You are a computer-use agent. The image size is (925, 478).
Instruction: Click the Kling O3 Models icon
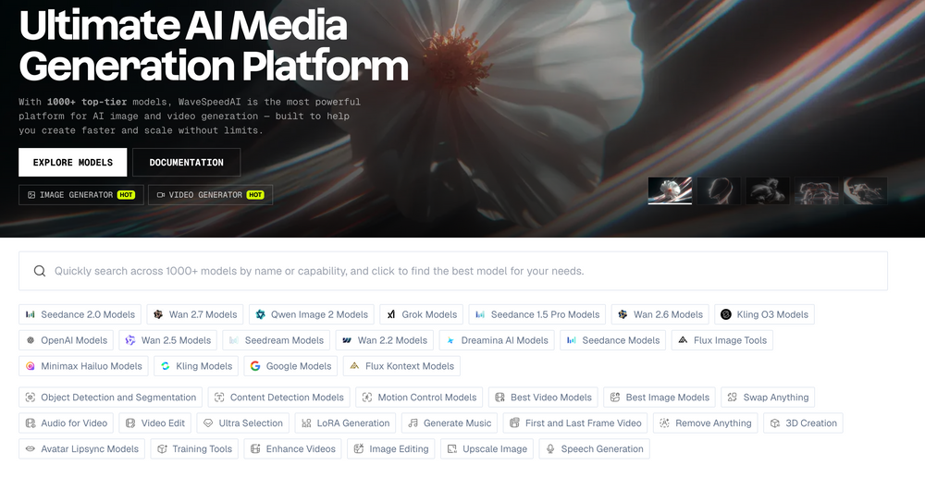click(726, 314)
